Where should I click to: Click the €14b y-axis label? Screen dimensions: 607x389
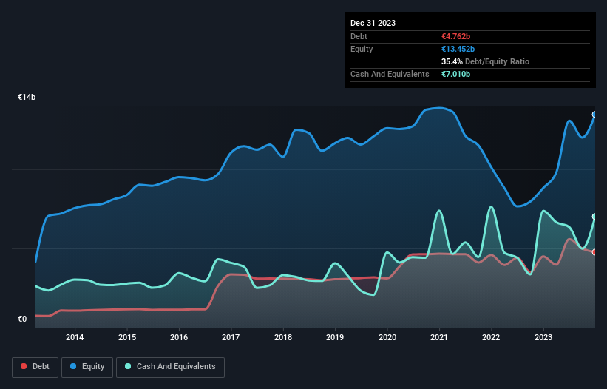[x=27, y=97]
